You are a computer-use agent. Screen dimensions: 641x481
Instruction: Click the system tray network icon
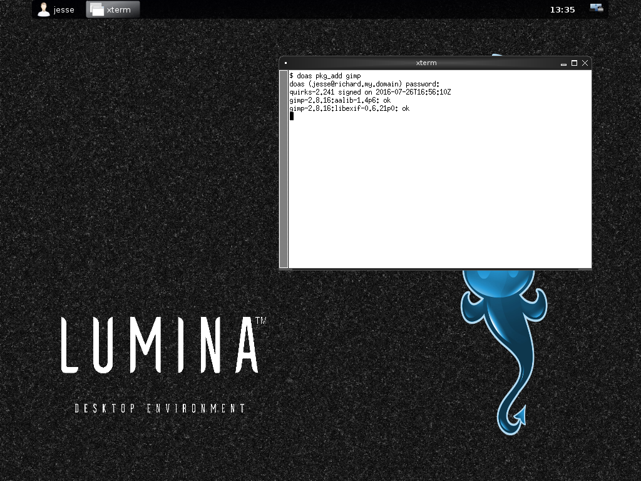pyautogui.click(x=597, y=8)
